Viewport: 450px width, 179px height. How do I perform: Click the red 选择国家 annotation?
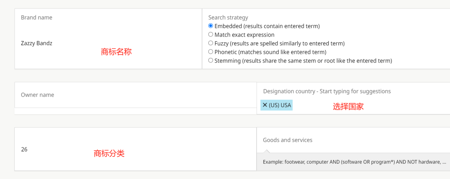(x=348, y=107)
